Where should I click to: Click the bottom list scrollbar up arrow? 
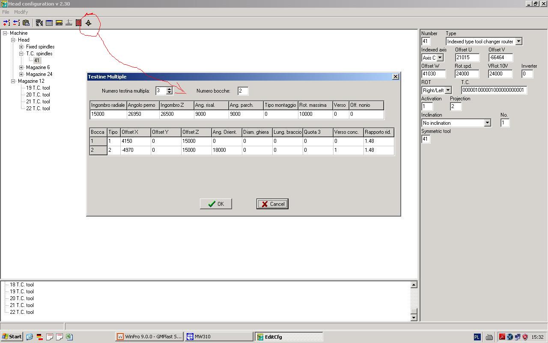414,285
